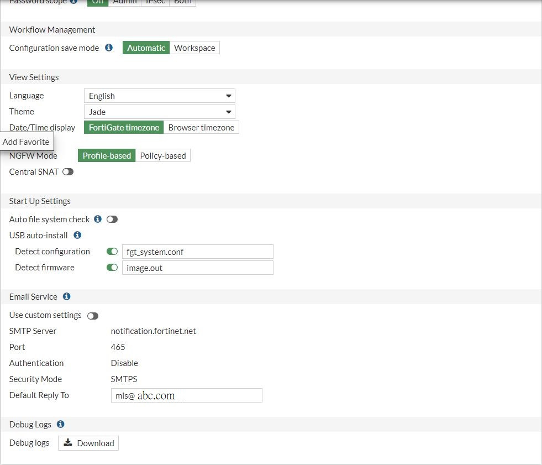This screenshot has width=542, height=465.
Task: Enable Auto file system check toggle
Action: (x=112, y=219)
